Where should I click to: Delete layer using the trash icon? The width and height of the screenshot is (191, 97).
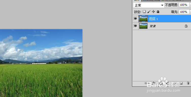tap(188, 83)
